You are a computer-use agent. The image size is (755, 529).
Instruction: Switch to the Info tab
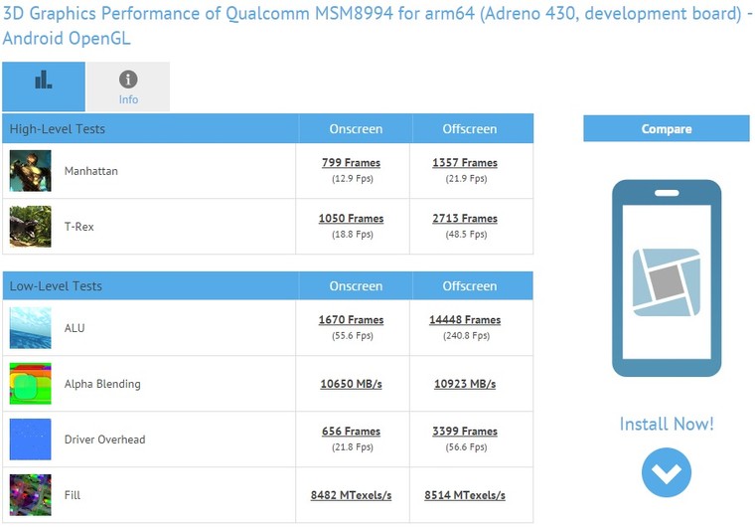point(128,87)
